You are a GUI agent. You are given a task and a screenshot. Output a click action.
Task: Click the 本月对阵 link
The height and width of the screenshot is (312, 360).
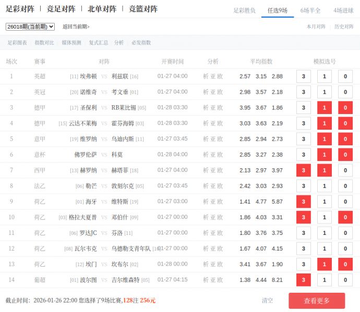point(316,27)
